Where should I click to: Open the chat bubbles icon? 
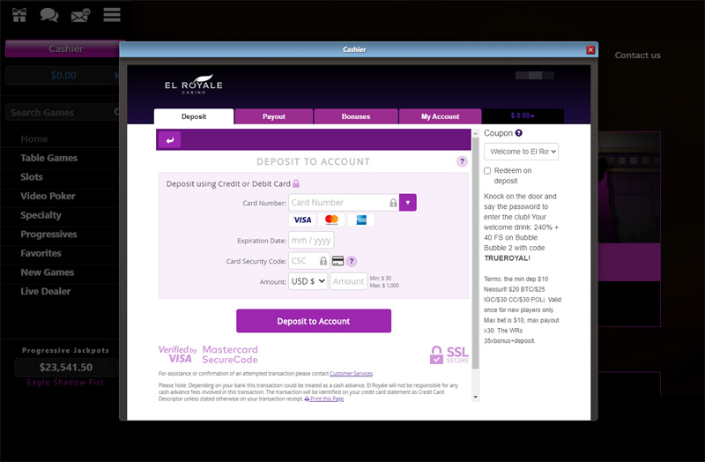tap(49, 15)
